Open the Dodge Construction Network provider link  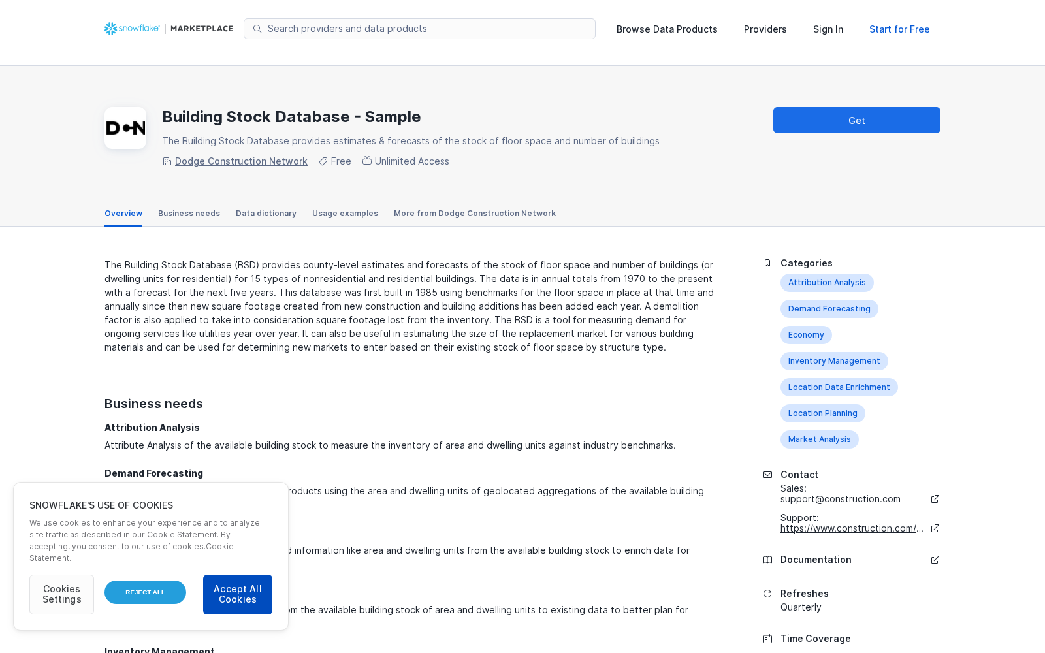[x=241, y=161]
